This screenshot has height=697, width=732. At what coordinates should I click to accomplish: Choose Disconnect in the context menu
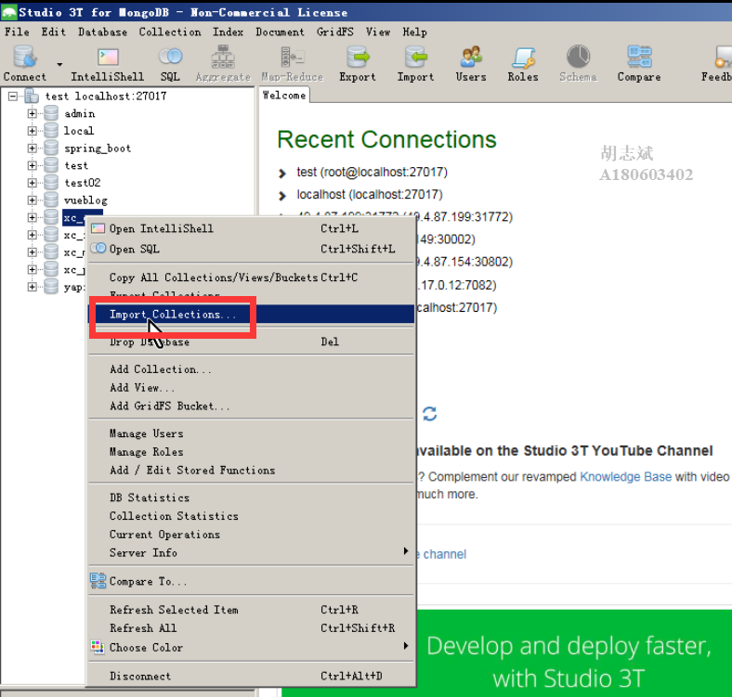coord(252,676)
